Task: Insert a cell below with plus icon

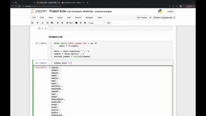Action: tap(37, 23)
